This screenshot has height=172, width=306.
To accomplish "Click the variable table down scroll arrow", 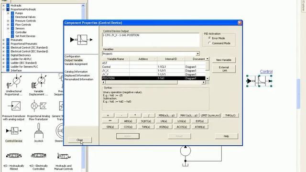I will 207,78.
